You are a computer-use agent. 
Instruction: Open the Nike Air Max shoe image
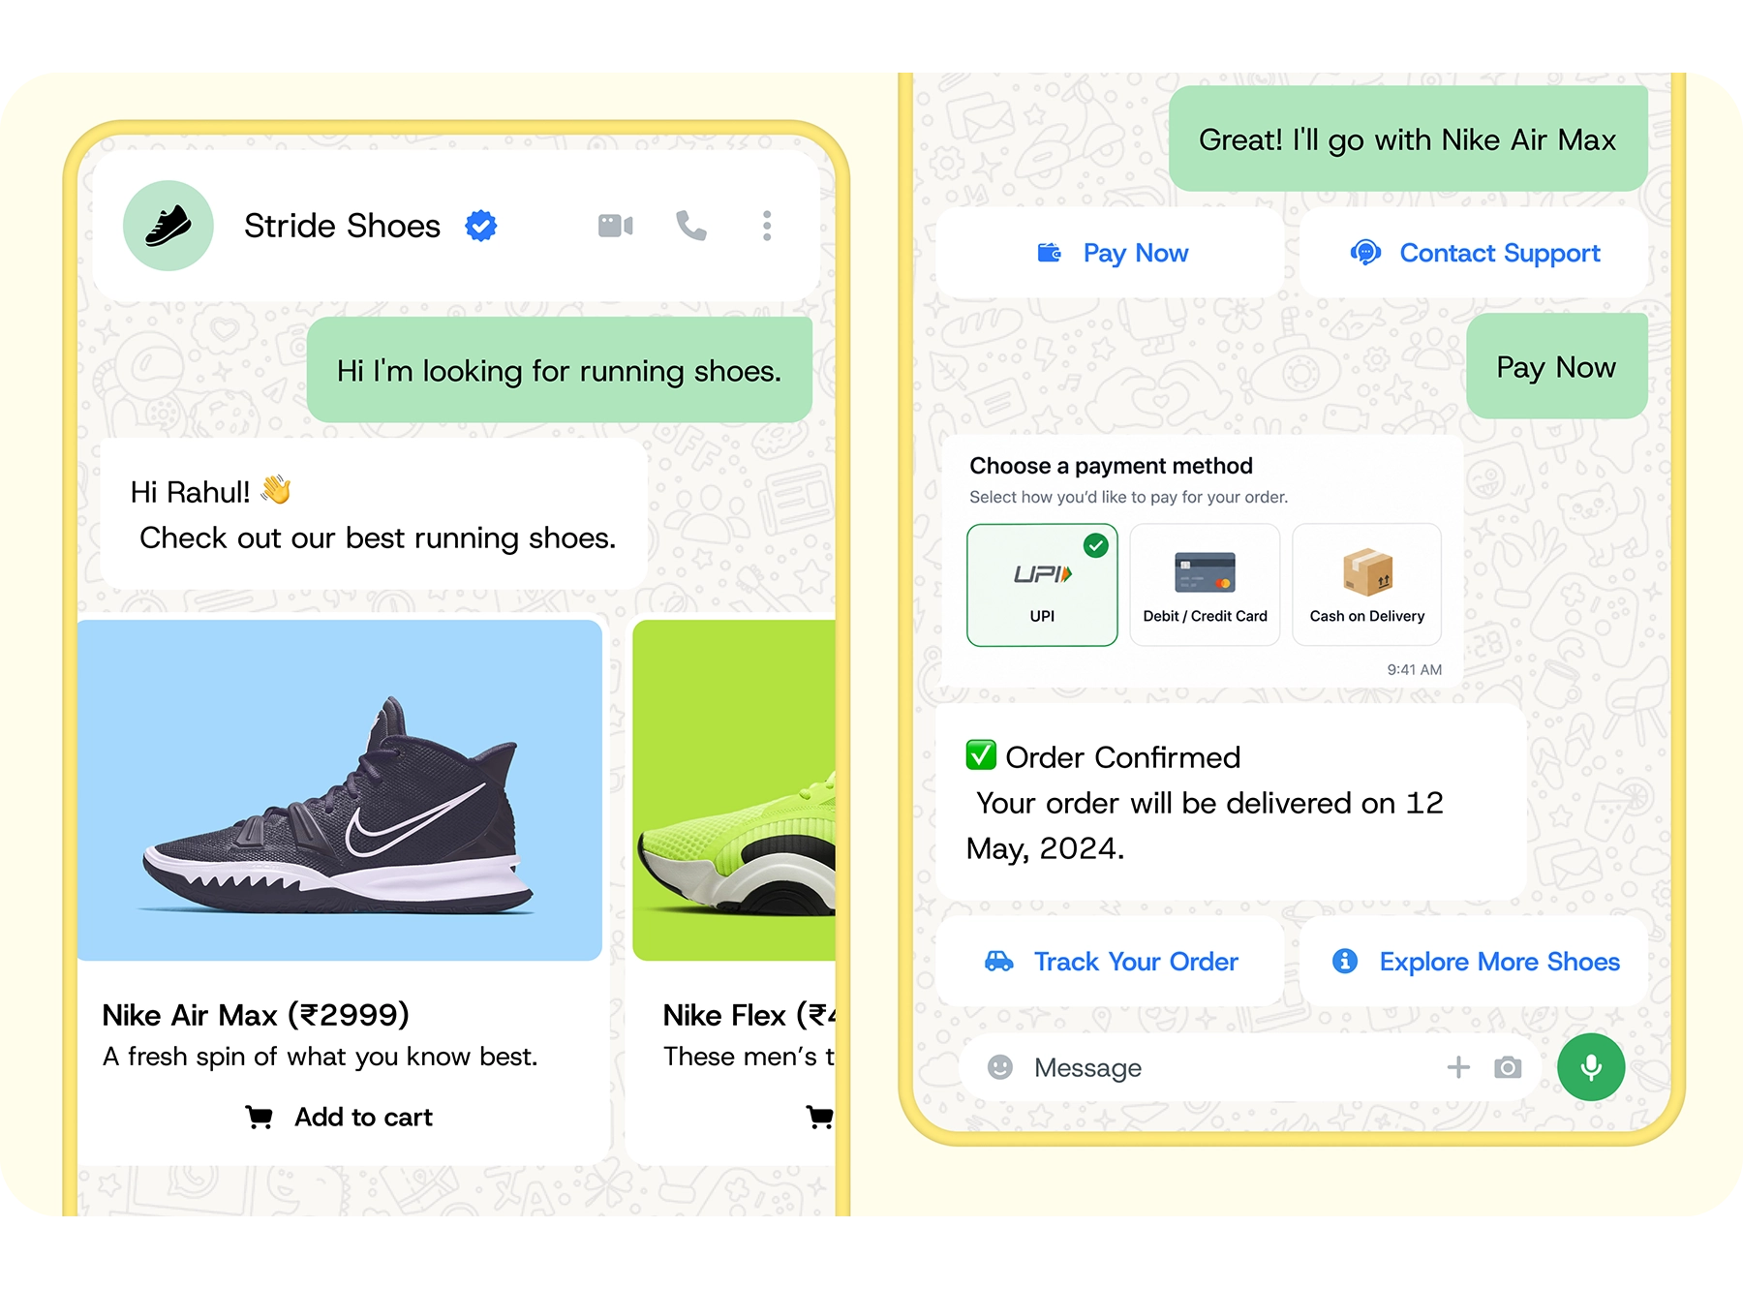point(340,790)
